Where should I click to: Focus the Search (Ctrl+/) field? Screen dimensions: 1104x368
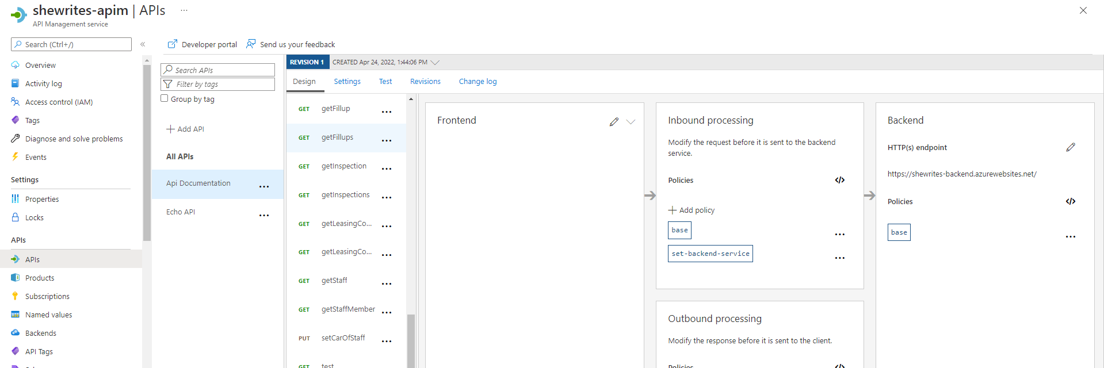(x=71, y=44)
